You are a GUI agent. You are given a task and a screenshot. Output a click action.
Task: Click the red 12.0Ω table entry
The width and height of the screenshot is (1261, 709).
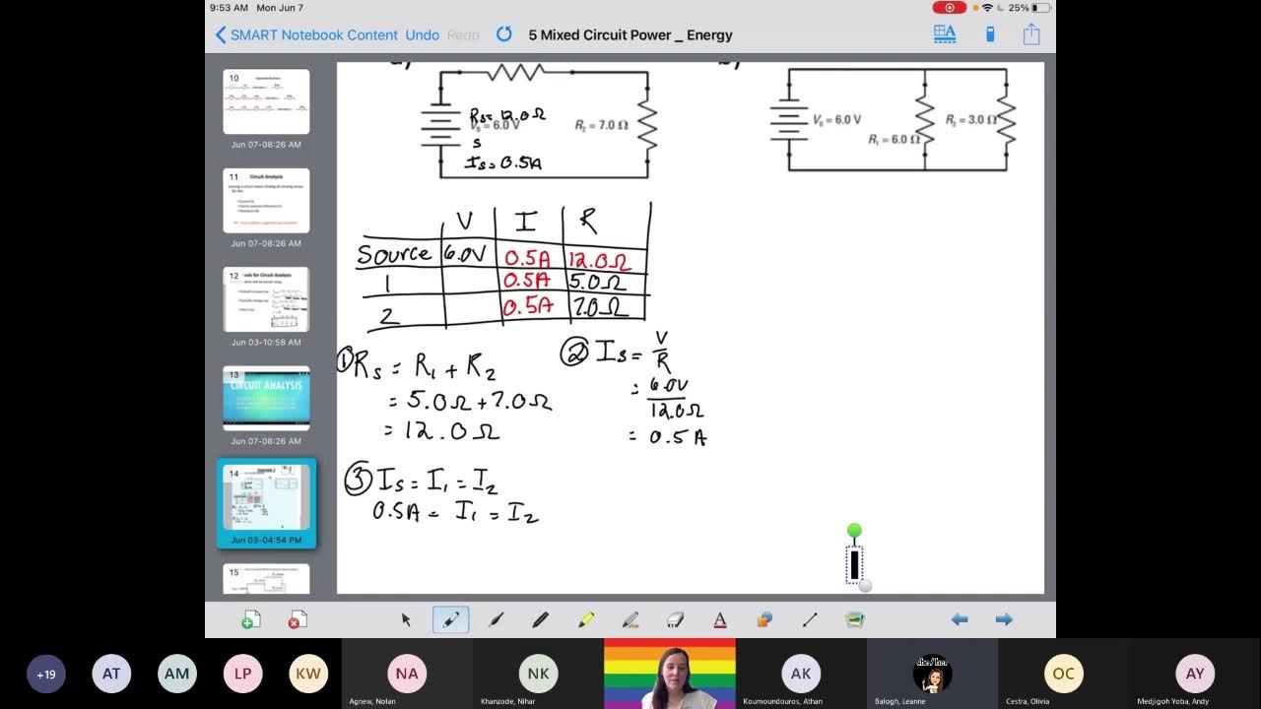[x=599, y=261]
